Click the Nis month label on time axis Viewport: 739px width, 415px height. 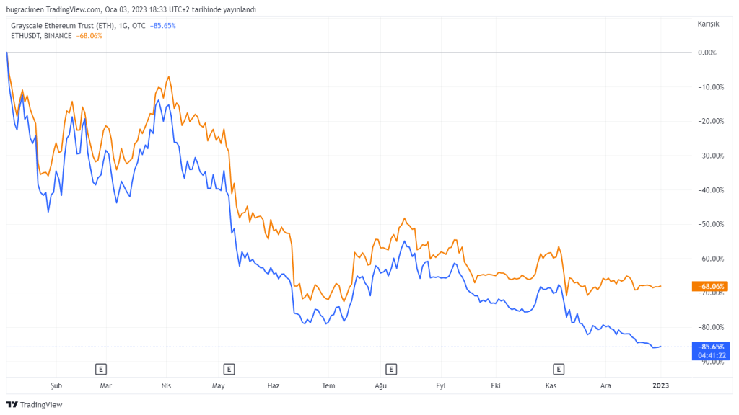165,386
